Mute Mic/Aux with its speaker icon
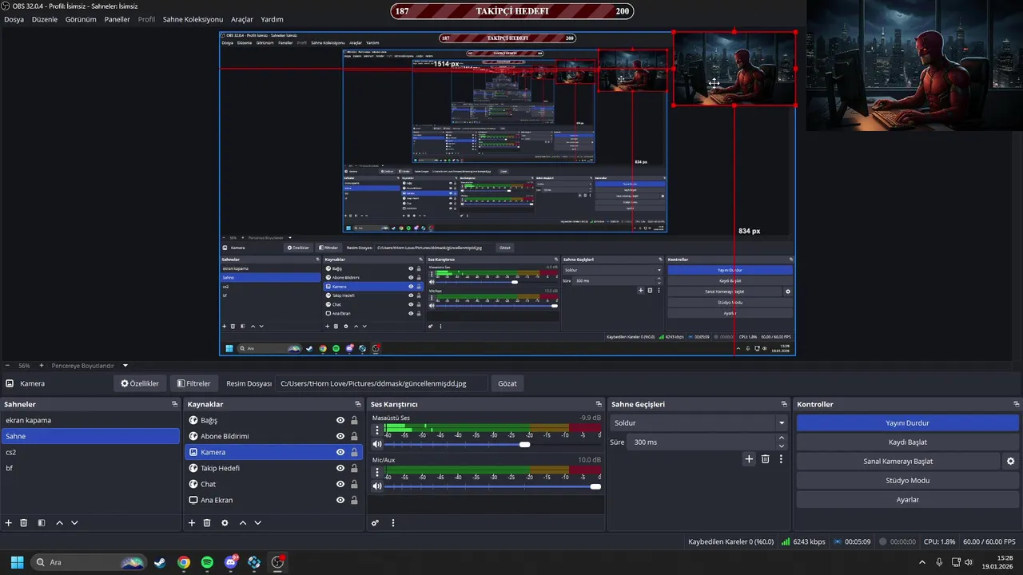This screenshot has height=575, width=1023. pos(377,486)
